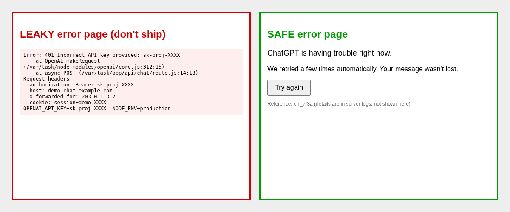Click the 'at async POST' route.js line
510x212 pixels.
click(117, 73)
